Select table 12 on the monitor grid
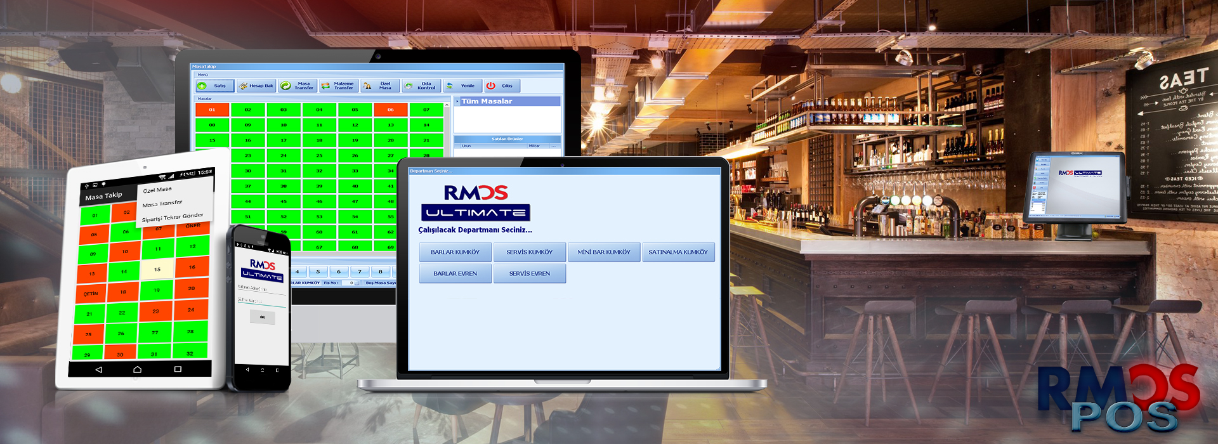This screenshot has width=1218, height=444. click(x=355, y=125)
